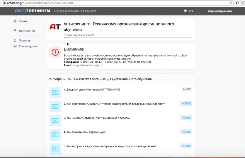Open lesson 4 Как создать свой первый курс
The height and width of the screenshot is (158, 245).
(85, 132)
